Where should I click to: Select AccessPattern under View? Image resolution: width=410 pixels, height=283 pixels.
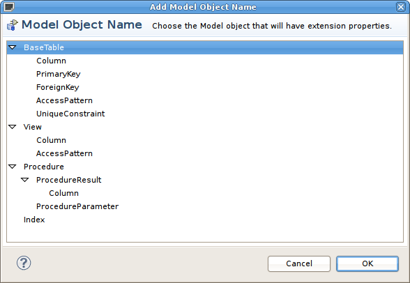pos(64,153)
